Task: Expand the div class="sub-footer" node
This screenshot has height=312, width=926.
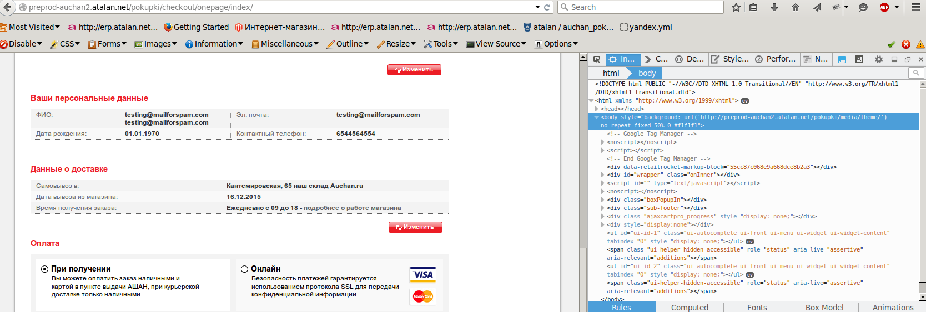Action: coord(603,208)
